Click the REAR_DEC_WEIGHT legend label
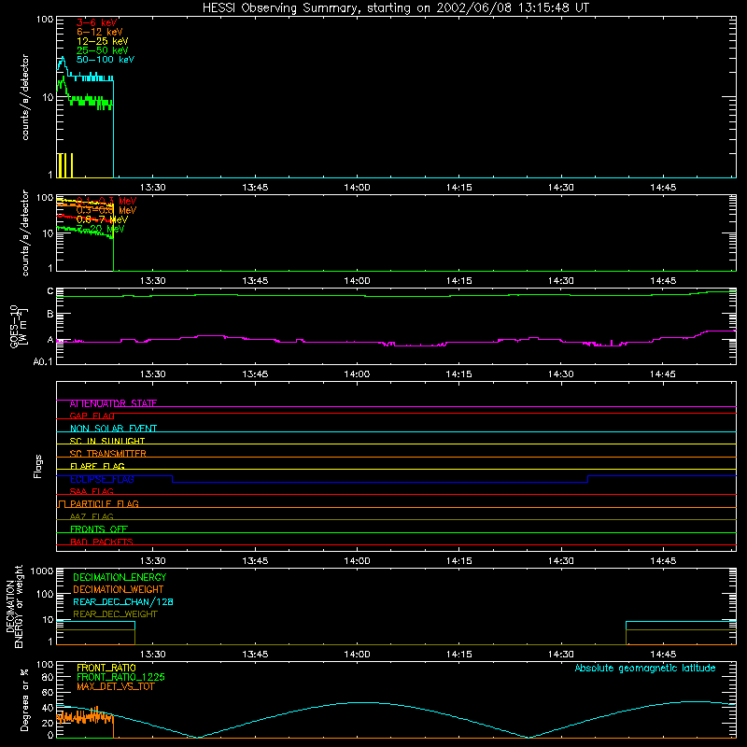 pyautogui.click(x=115, y=614)
